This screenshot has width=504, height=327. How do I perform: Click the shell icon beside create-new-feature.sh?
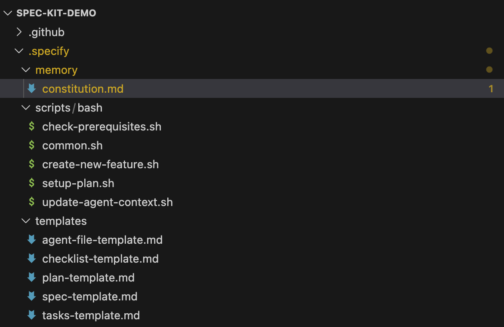[31, 164]
